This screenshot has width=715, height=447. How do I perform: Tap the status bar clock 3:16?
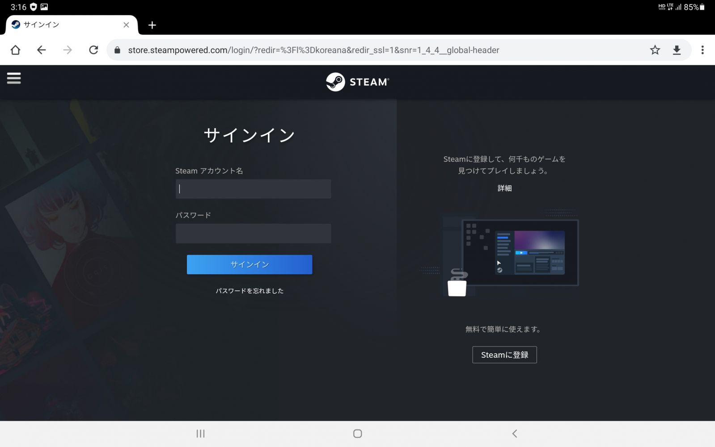(18, 7)
